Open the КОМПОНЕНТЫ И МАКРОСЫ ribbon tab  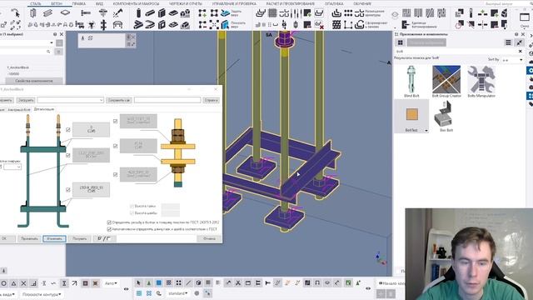pyautogui.click(x=136, y=3)
